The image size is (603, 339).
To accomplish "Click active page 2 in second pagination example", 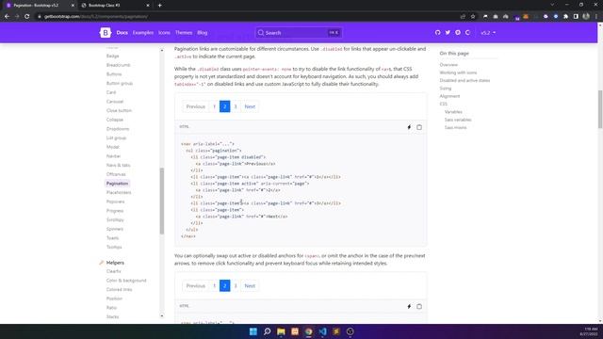I will tap(225, 285).
